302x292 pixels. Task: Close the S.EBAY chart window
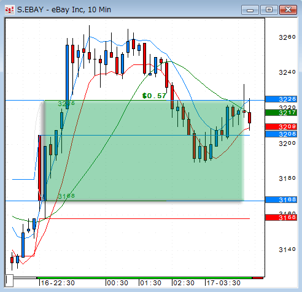click(x=288, y=10)
